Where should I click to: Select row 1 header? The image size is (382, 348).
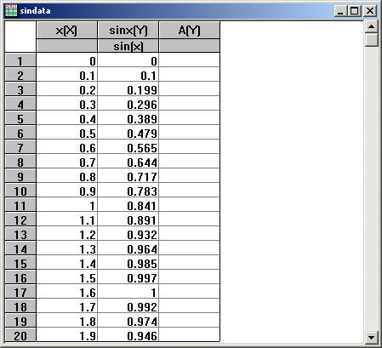click(x=20, y=60)
